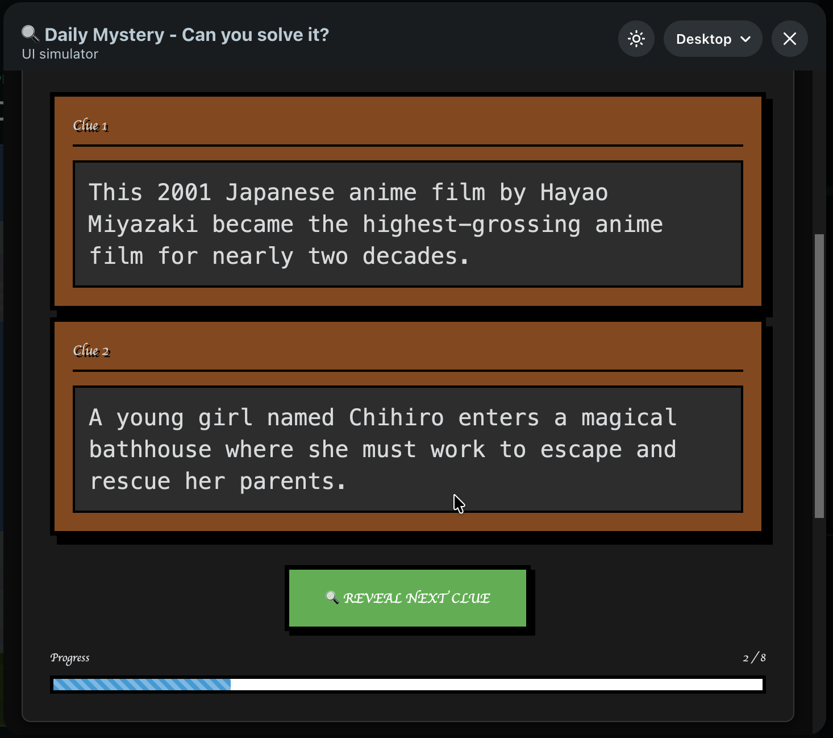This screenshot has width=833, height=738.
Task: Click the striped progress bar fill
Action: (x=142, y=685)
